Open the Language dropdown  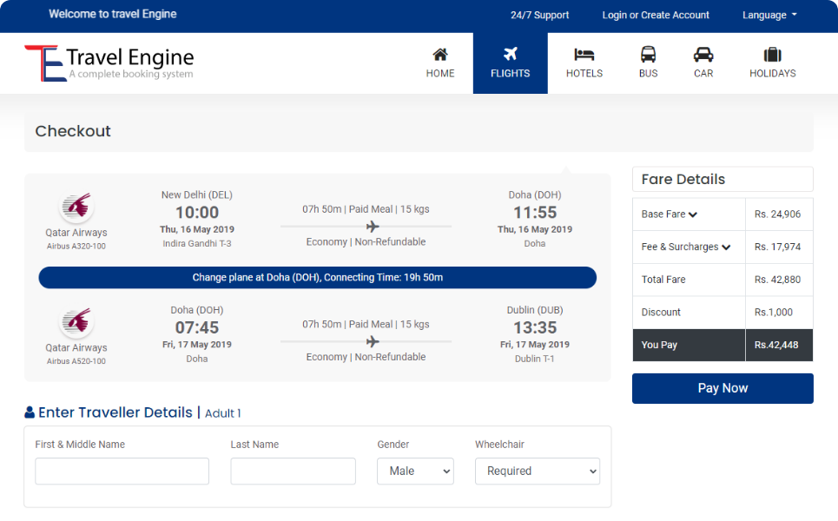769,15
